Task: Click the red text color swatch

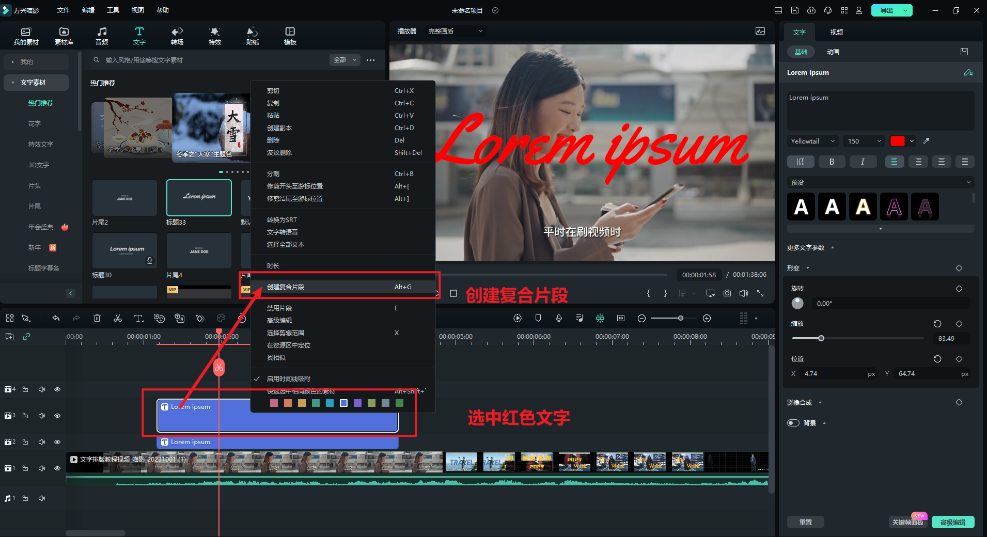Action: (898, 141)
